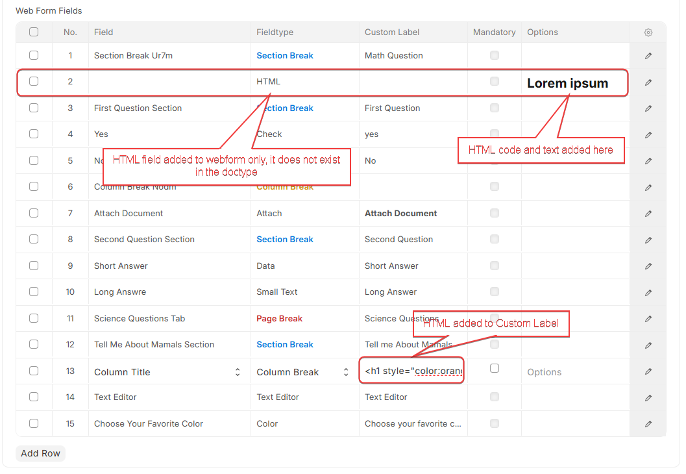Viewport: 686px width, 474px height.
Task: Select row 1 Section Break Ur7m checkbox
Action: [34, 56]
